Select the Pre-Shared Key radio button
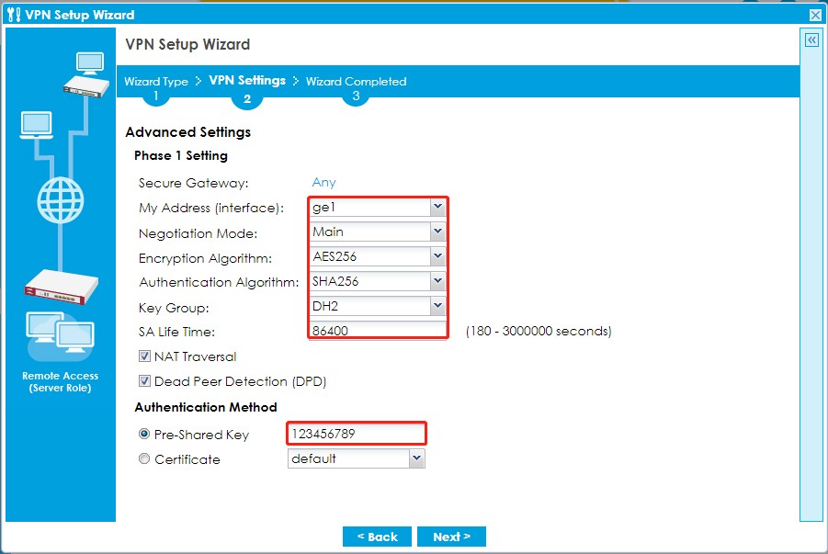This screenshot has width=828, height=554. coord(143,434)
